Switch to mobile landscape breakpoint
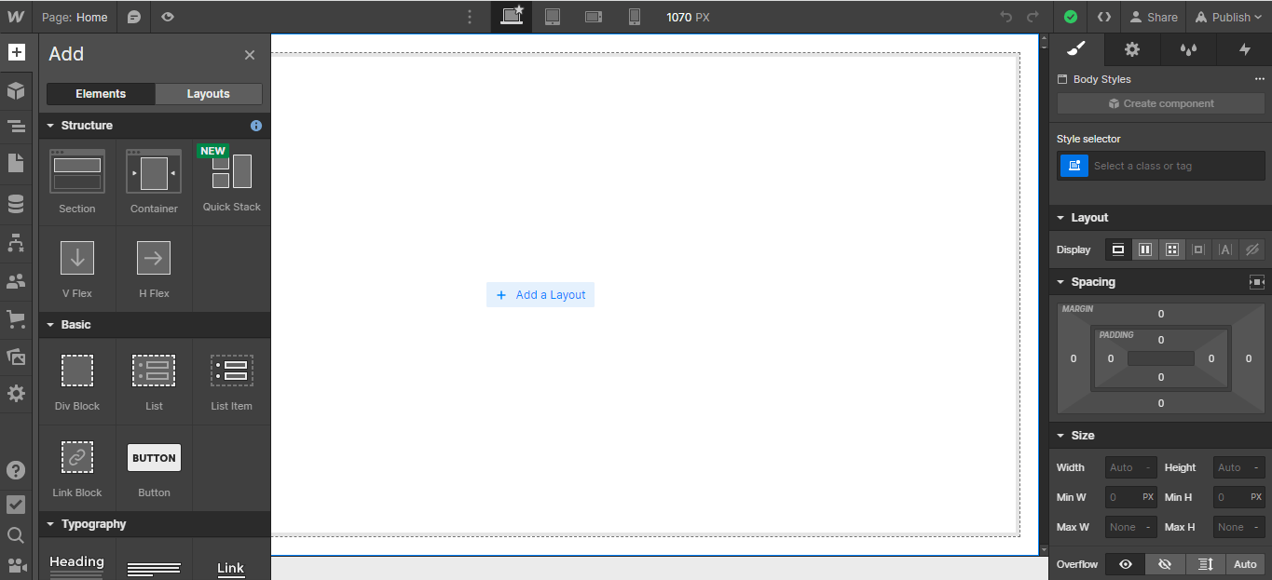This screenshot has height=580, width=1272. [x=594, y=17]
